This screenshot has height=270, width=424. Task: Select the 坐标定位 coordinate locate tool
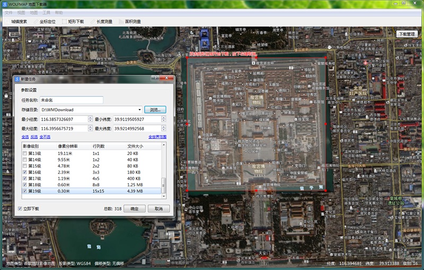point(45,22)
